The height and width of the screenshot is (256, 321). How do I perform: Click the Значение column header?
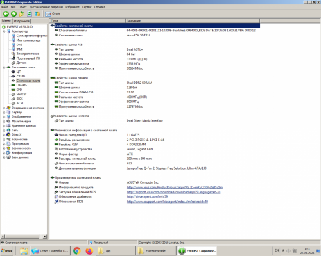[193, 21]
